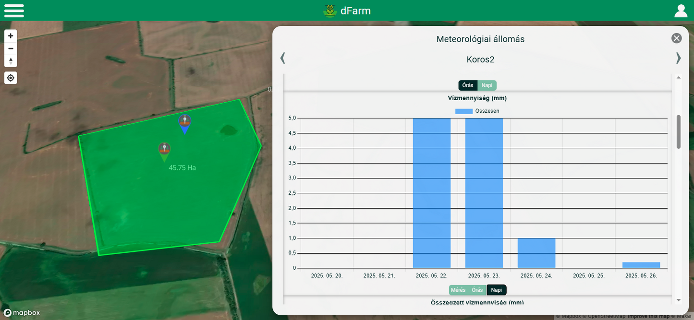Switch top chart to Órás view
The height and width of the screenshot is (320, 694).
(468, 85)
